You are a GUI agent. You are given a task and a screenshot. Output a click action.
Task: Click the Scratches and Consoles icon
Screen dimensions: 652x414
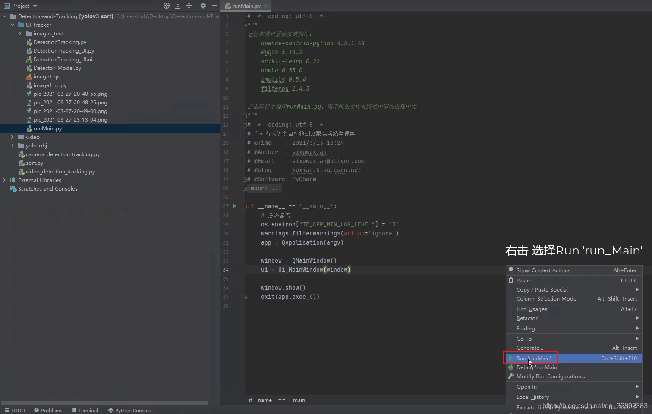[13, 189]
